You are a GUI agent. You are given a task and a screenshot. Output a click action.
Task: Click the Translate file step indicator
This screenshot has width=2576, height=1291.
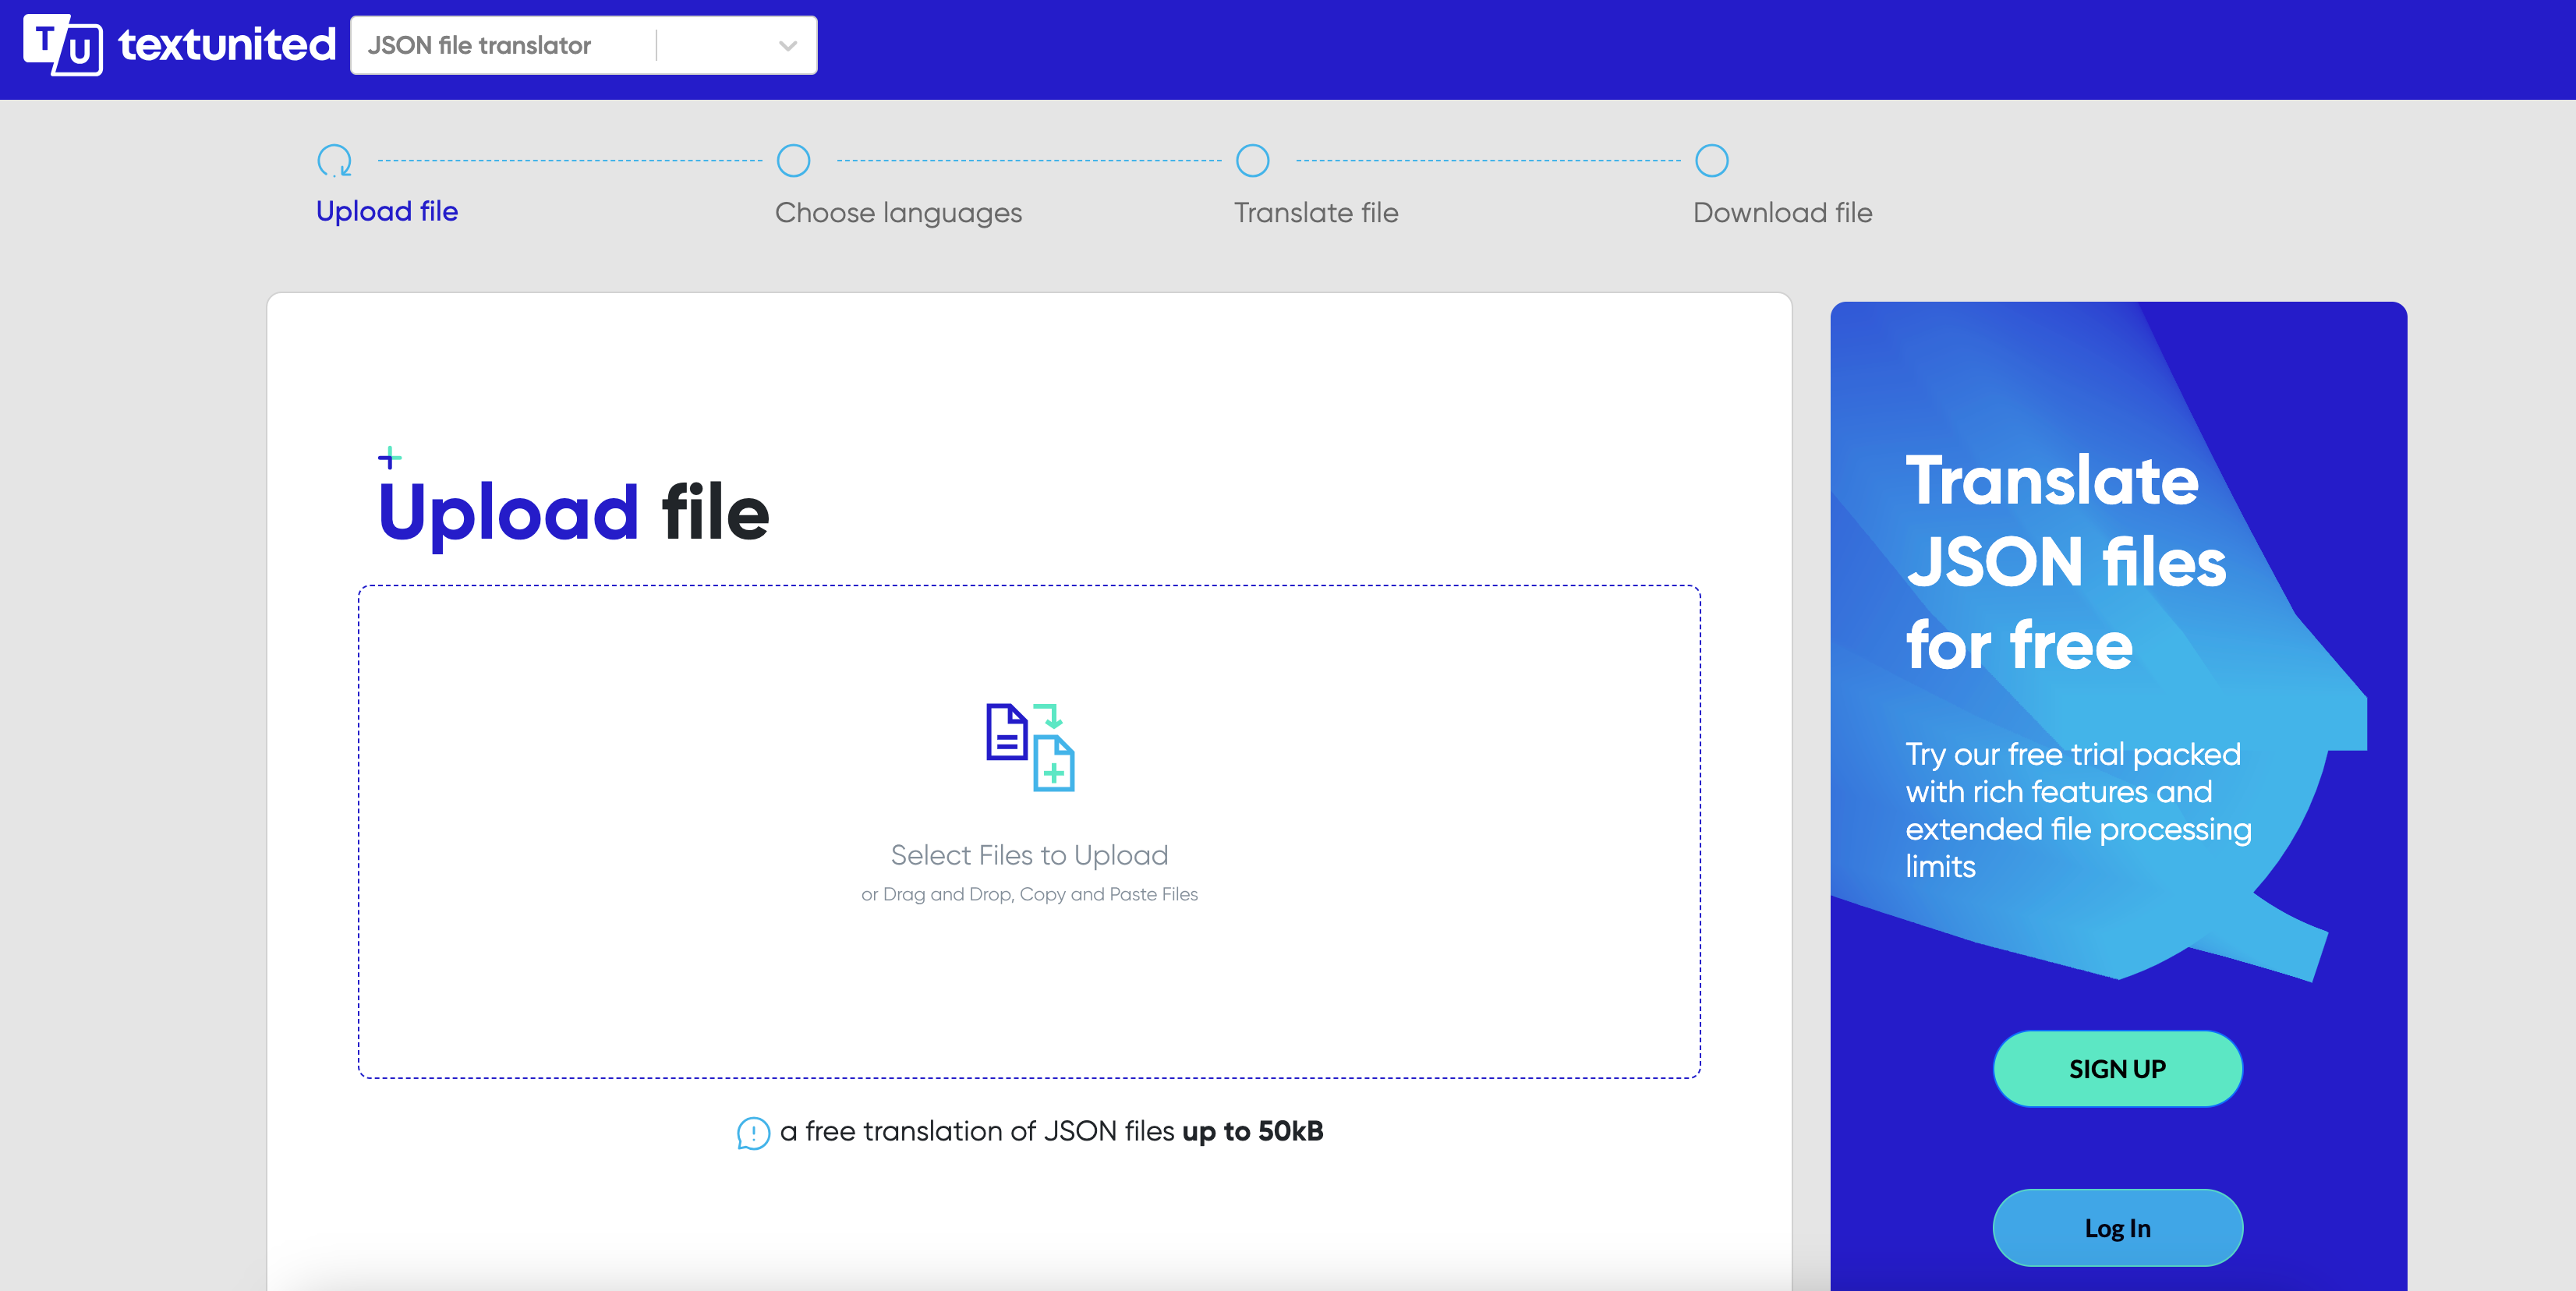pyautogui.click(x=1251, y=160)
